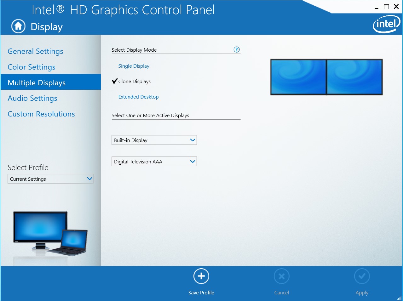Open Color Settings from the sidebar

pos(31,67)
